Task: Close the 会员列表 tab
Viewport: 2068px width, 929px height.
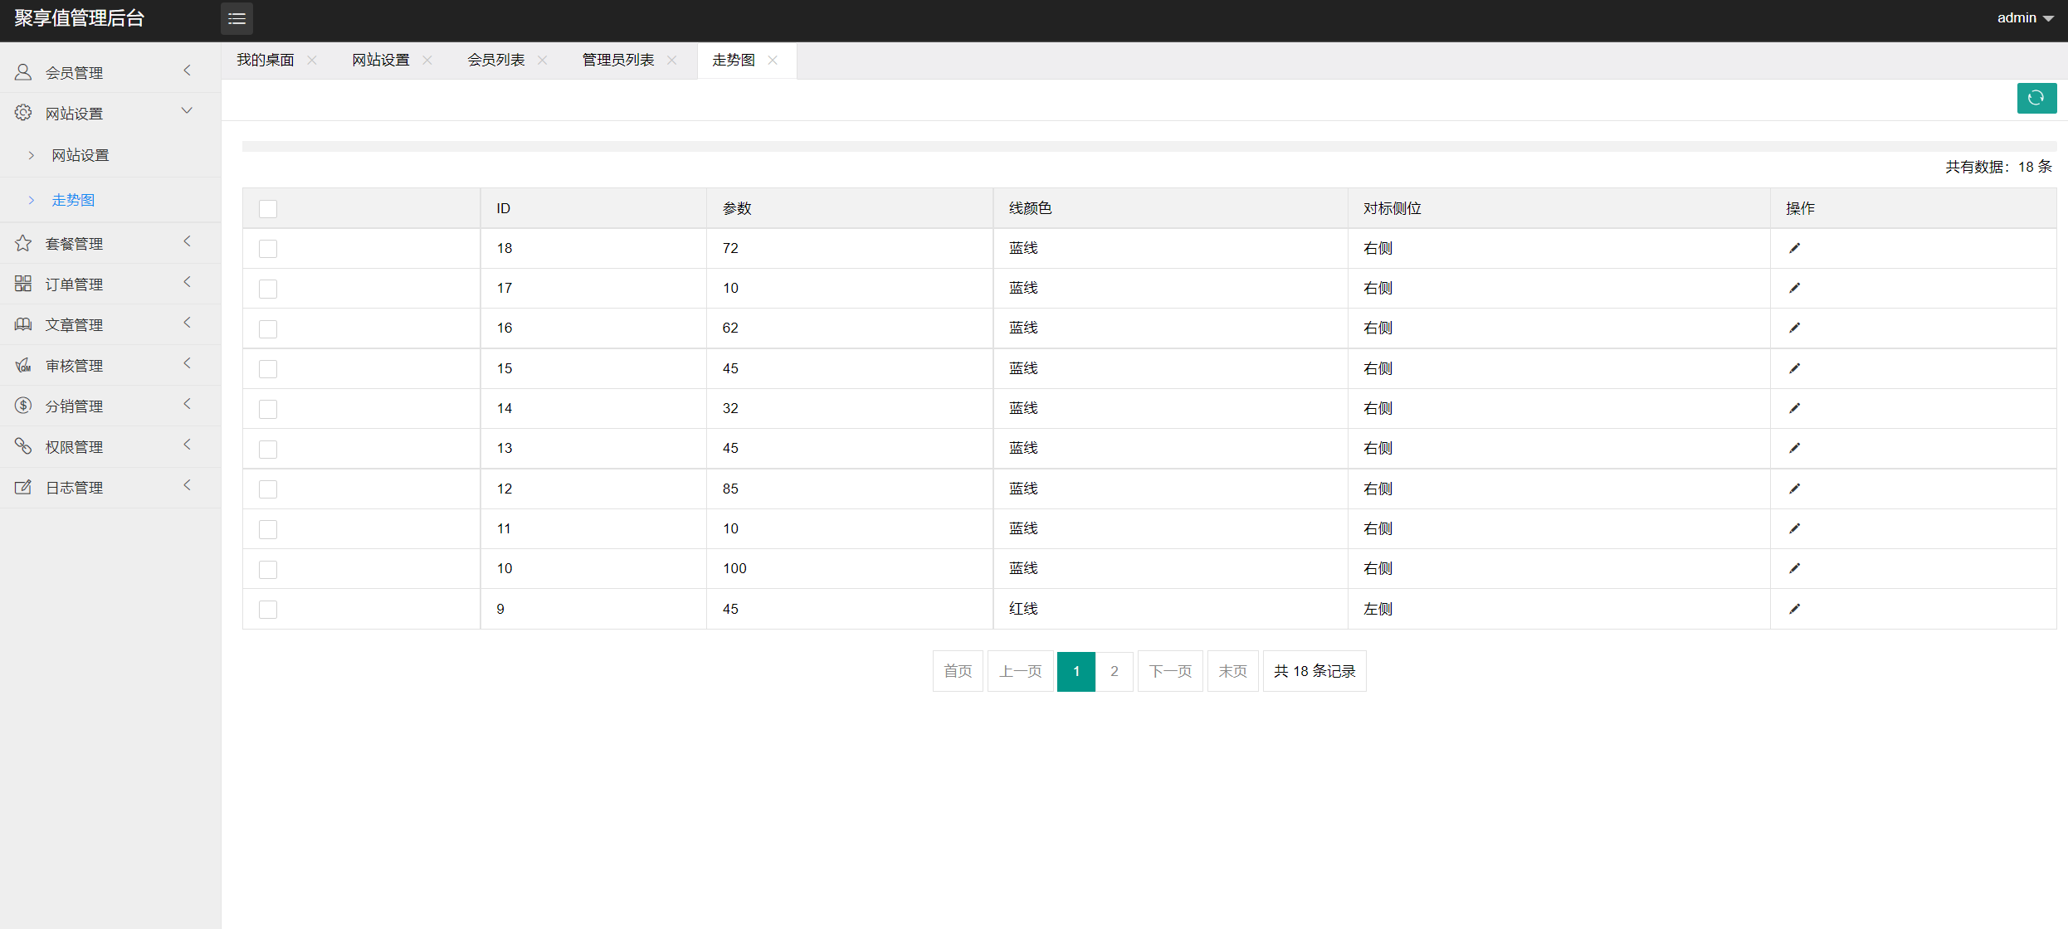Action: click(543, 60)
